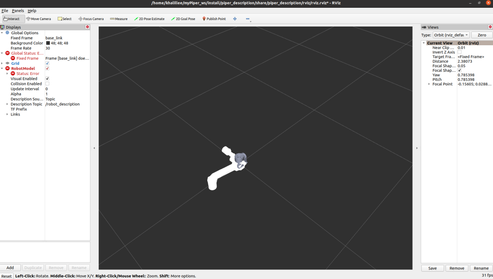Open the view Type dropdown

451,35
